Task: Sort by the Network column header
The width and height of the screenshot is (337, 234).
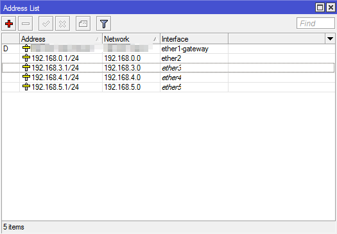Action: pos(131,39)
